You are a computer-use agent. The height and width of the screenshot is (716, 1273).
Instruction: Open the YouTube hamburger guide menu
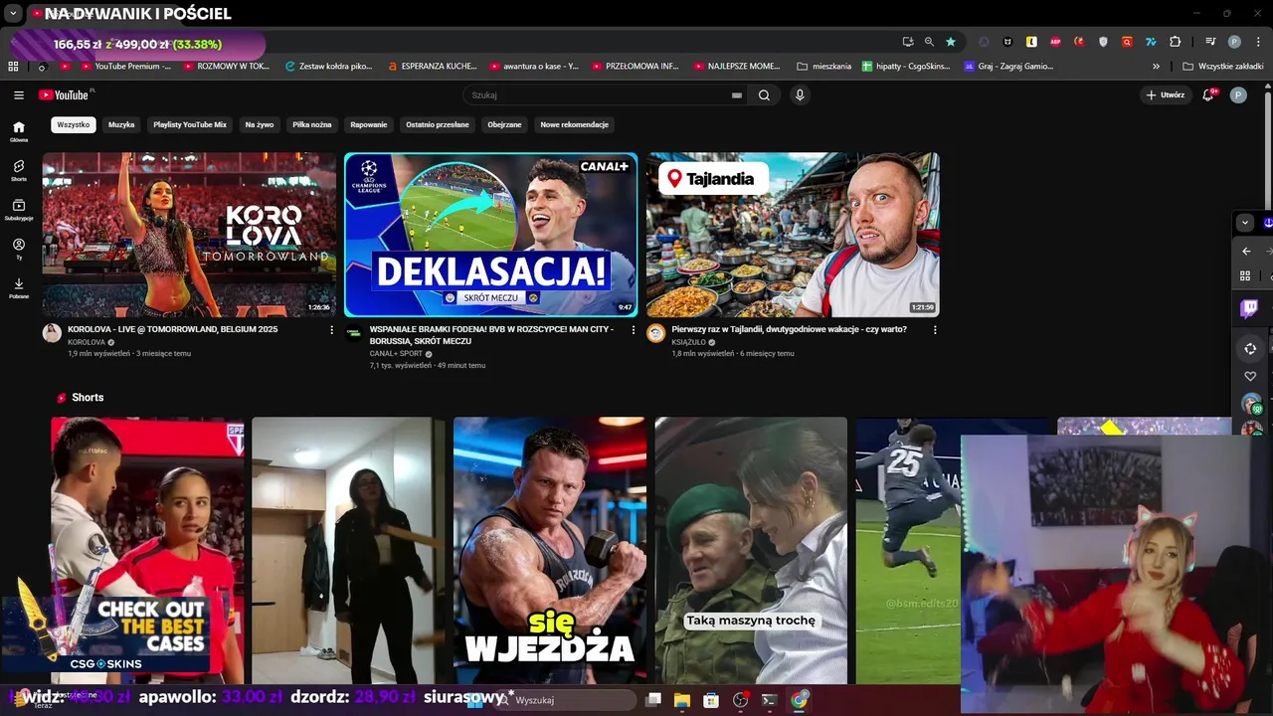tap(19, 95)
